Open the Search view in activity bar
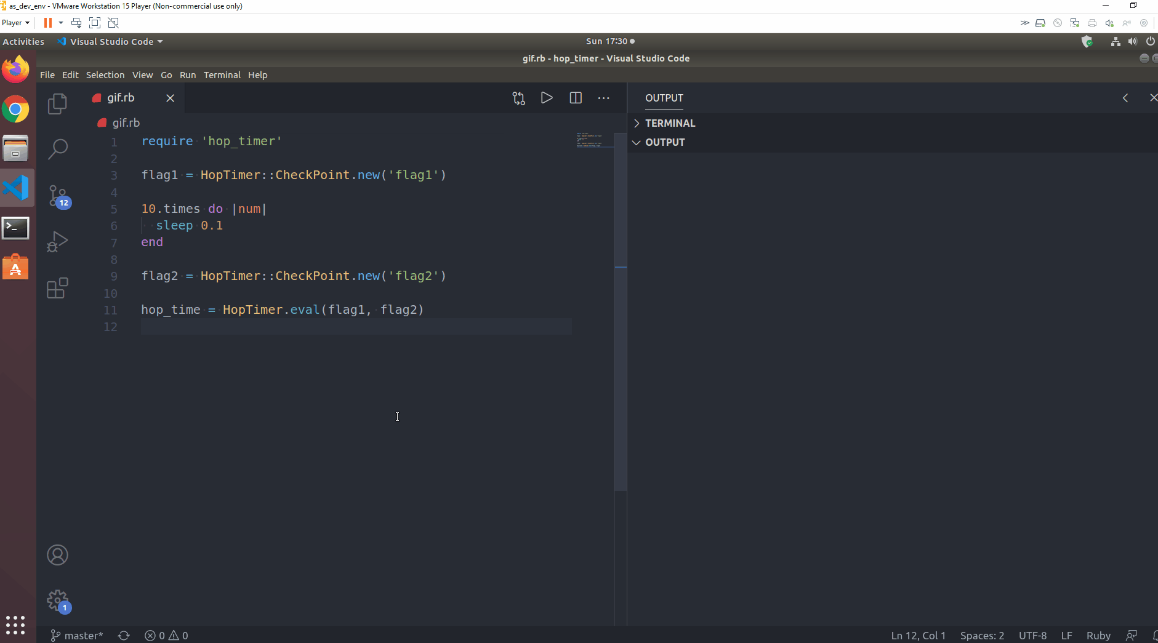Screen dimensions: 1158x643 tap(57, 148)
